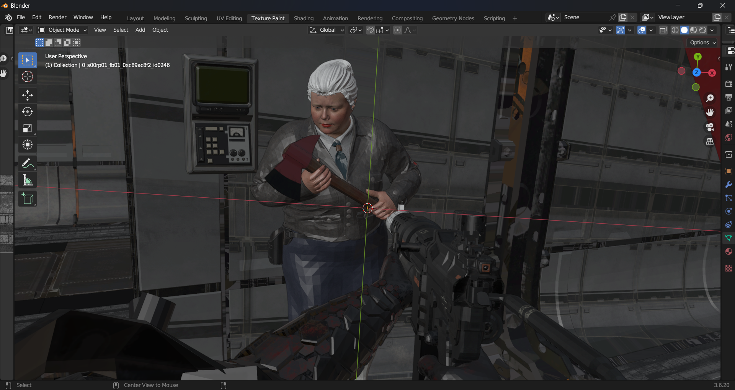Image resolution: width=735 pixels, height=390 pixels.
Task: Click the ViewLayer name field
Action: 684,18
